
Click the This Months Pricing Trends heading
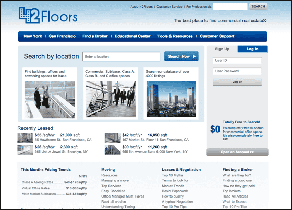click(x=46, y=169)
